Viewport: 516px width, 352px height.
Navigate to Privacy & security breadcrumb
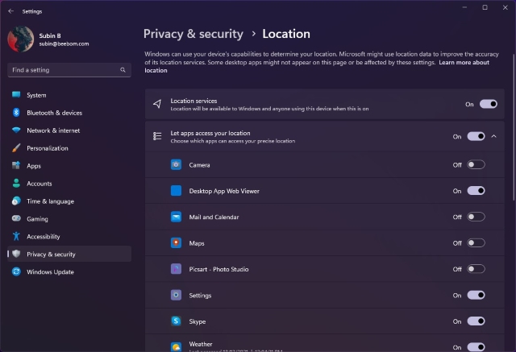tap(193, 34)
